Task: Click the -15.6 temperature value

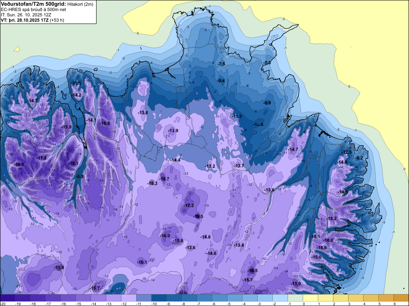Action: point(322,248)
